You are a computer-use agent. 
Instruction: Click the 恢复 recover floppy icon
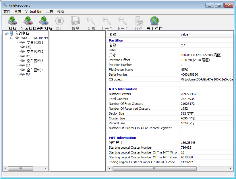click(75, 22)
